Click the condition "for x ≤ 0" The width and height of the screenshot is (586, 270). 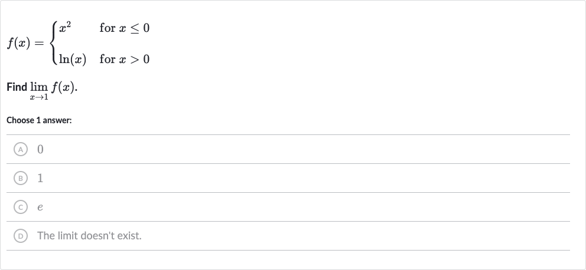click(x=125, y=28)
